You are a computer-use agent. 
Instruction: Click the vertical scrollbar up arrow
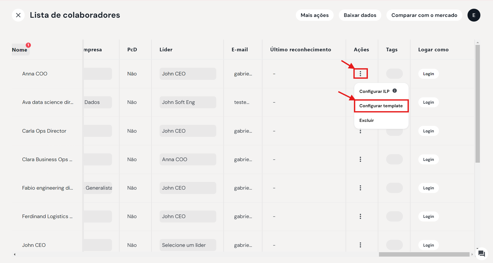[x=478, y=42]
